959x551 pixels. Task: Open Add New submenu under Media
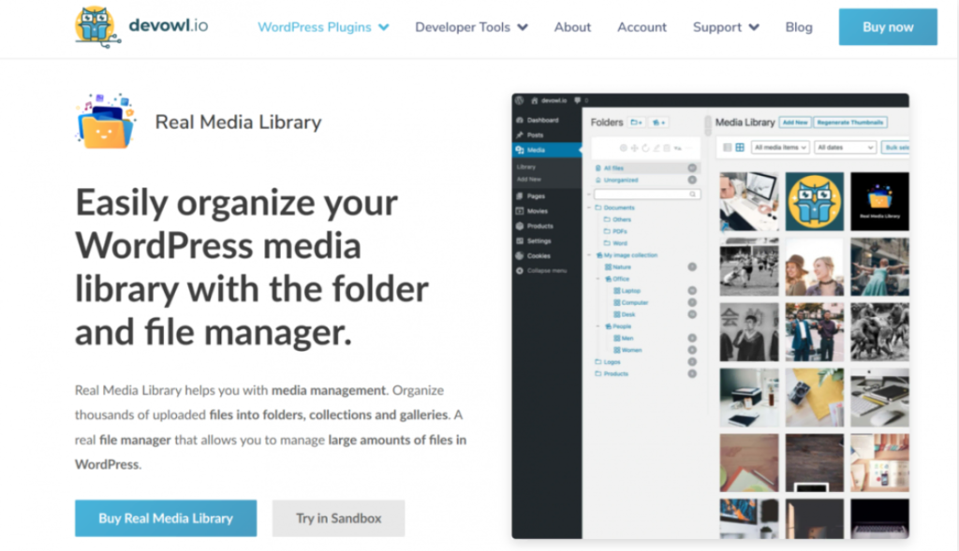pyautogui.click(x=529, y=180)
